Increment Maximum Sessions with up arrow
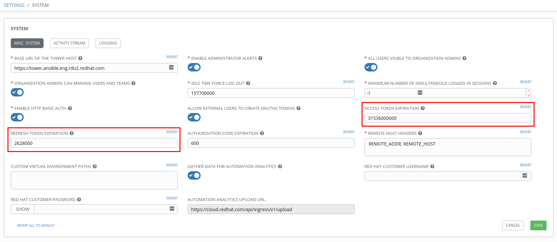 [x=529, y=91]
